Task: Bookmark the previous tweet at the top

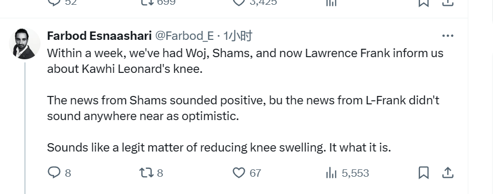Action: (424, 3)
